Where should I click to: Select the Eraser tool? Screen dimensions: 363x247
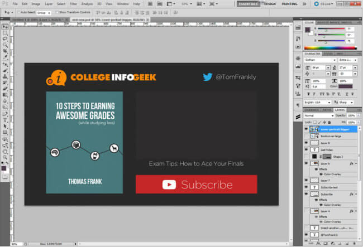coord(5,89)
